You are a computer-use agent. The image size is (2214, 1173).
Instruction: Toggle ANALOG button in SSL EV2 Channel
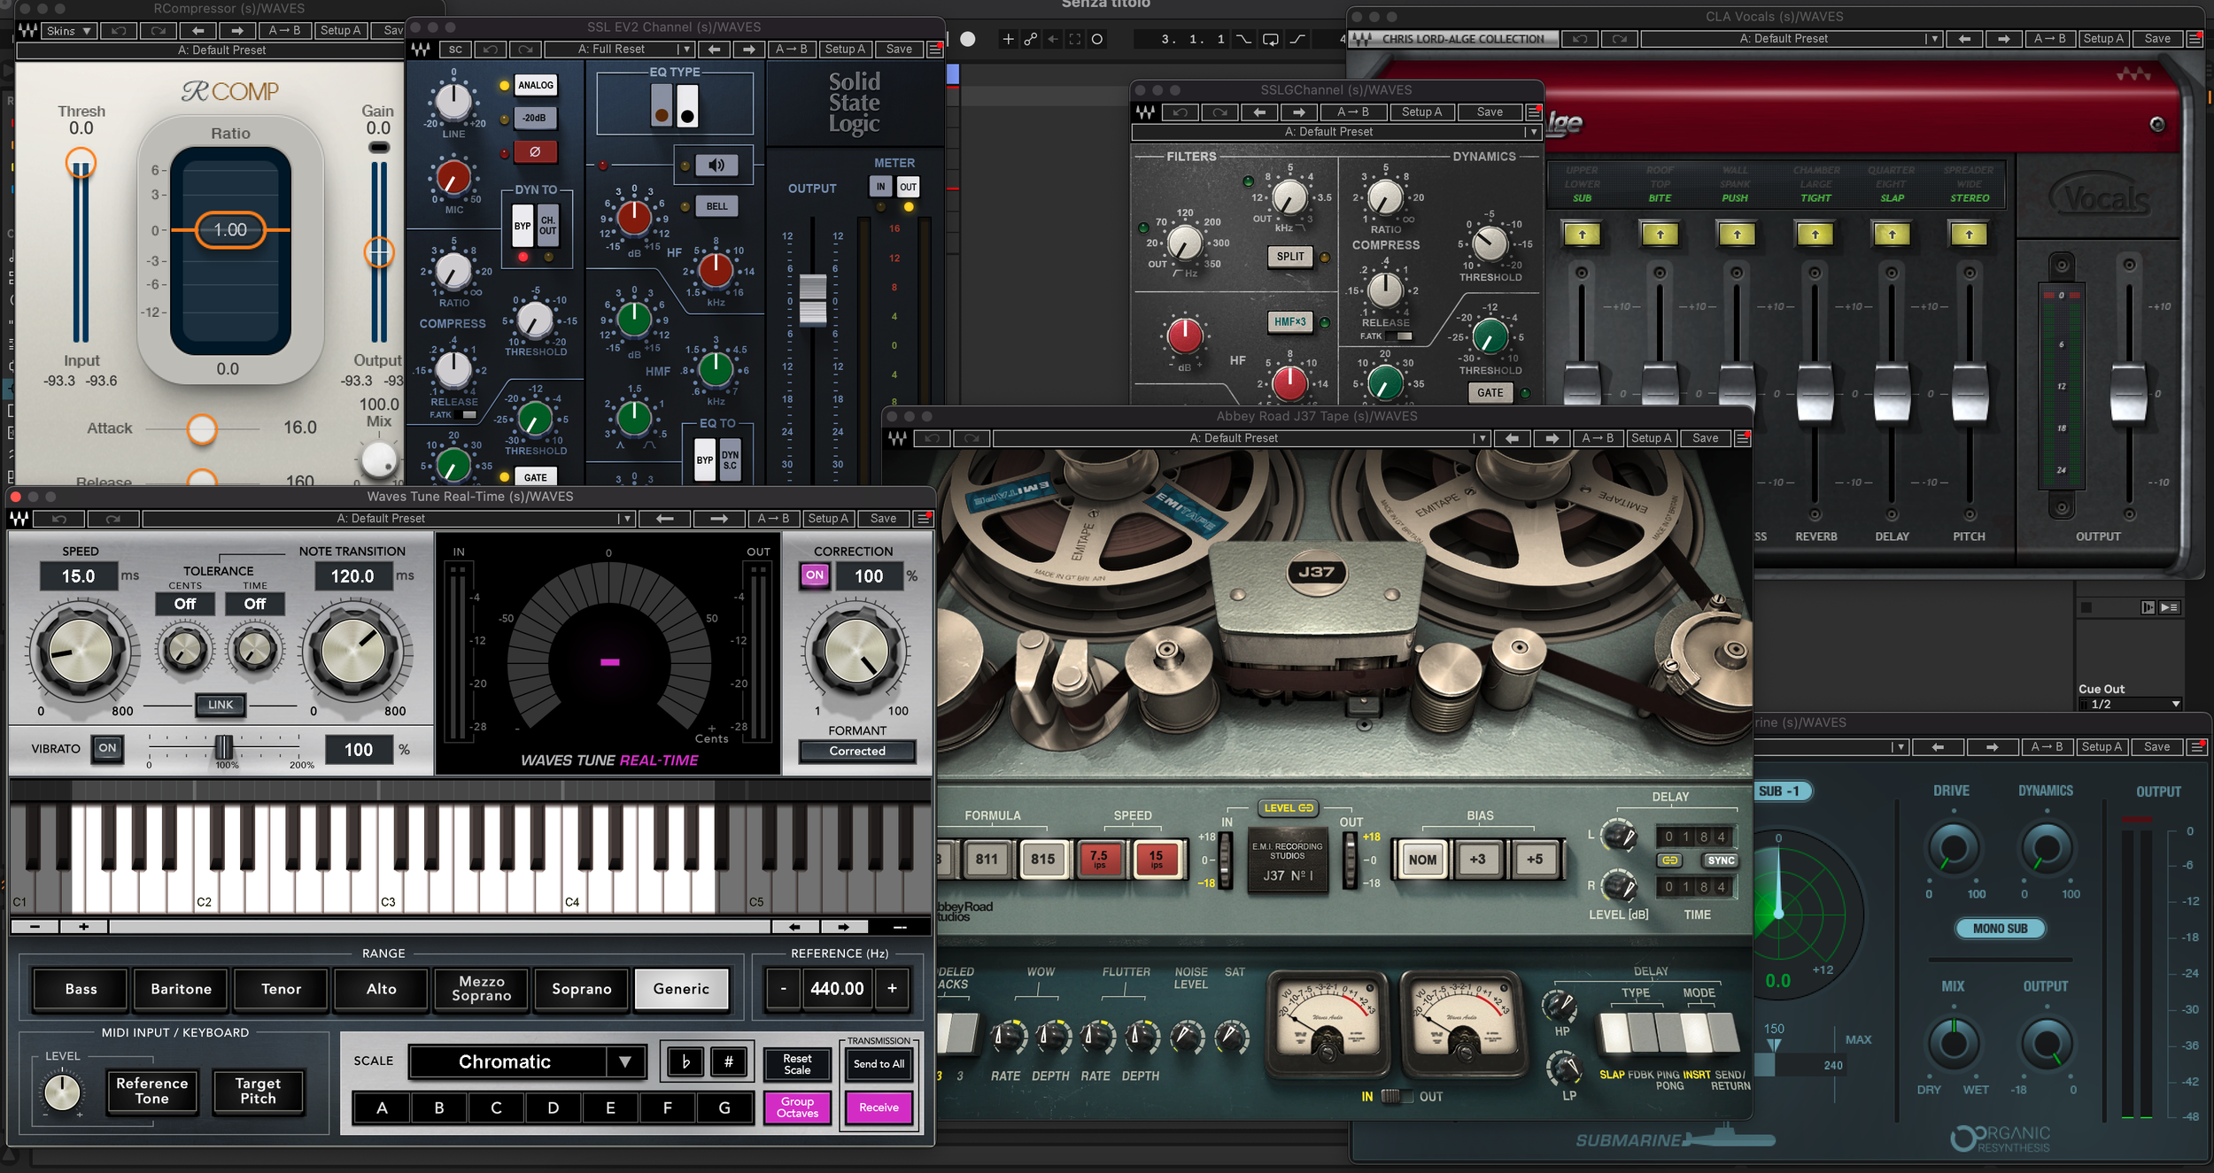pos(536,86)
